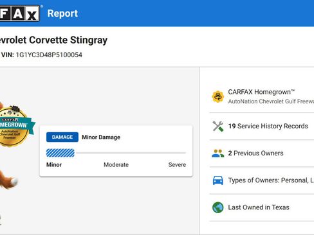Click the wrench and screwdriver service icon

217,126
